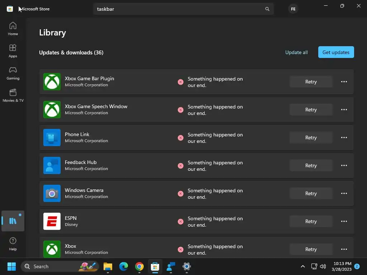367x275 pixels.
Task: Open the Xbox Game Bar Plugin title
Action: (89, 78)
